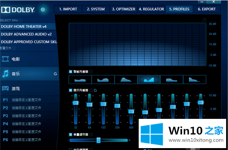Image resolution: width=228 pixels, height=150 pixels.
Task: Open custom profile slot P6
Action: tap(29, 140)
